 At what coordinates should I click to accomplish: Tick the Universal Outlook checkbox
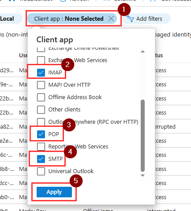coord(41,171)
